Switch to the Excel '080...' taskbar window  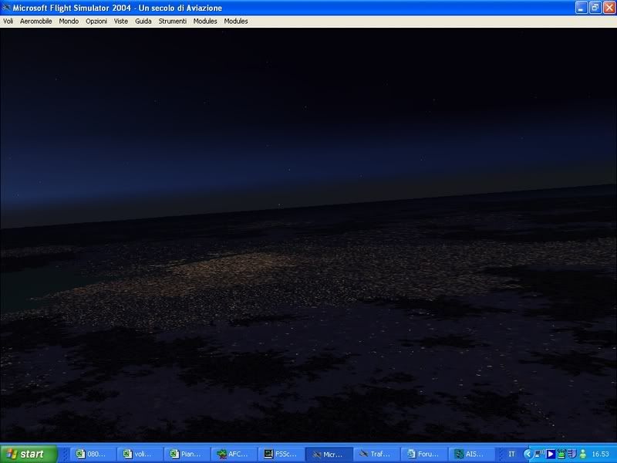93,454
